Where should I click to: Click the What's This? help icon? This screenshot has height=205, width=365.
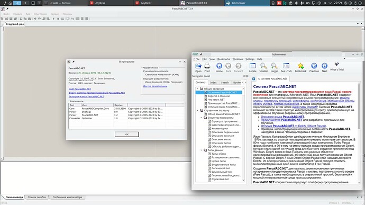pyautogui.click(x=337, y=65)
